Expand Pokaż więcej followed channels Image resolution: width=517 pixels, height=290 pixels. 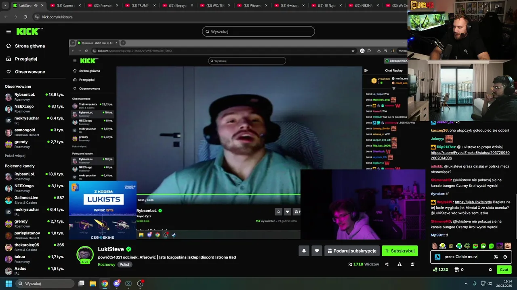[x=15, y=155]
